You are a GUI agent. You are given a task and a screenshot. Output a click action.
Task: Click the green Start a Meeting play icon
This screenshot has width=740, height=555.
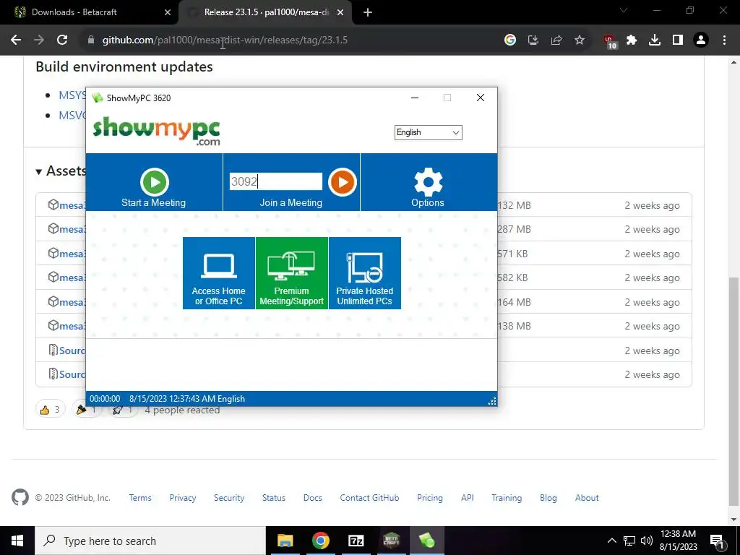tap(155, 181)
